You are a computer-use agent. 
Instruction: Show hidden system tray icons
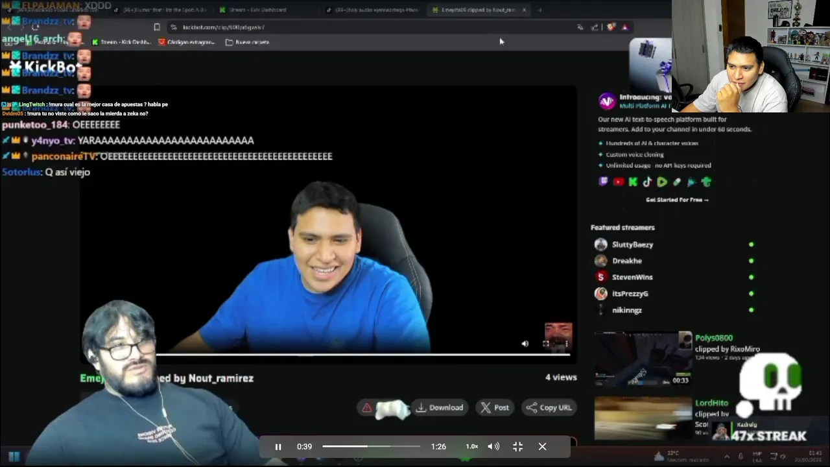(x=728, y=456)
